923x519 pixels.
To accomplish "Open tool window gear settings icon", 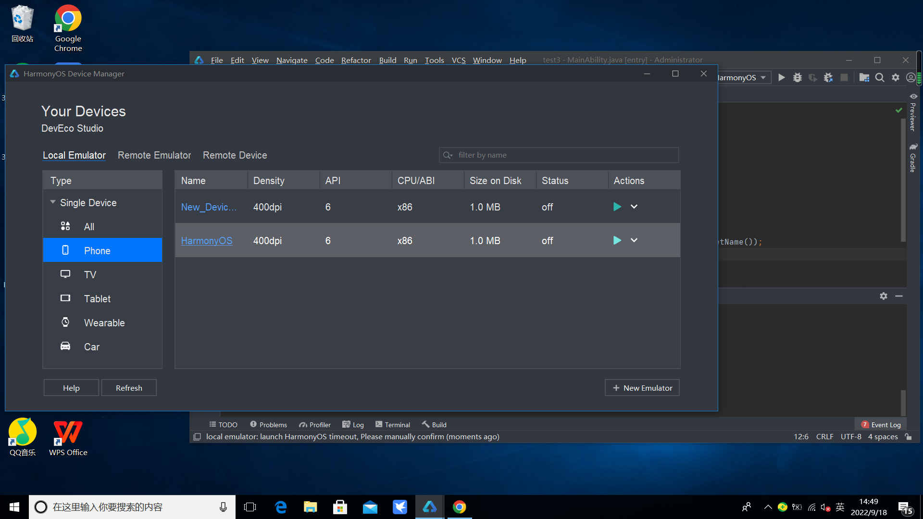I will coord(884,296).
